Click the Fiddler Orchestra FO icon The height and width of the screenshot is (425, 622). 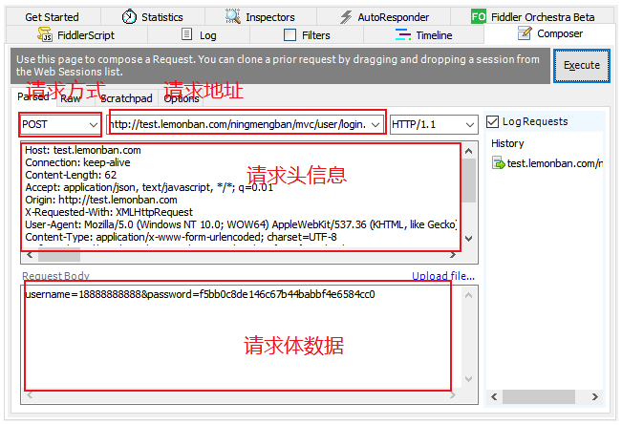(479, 16)
